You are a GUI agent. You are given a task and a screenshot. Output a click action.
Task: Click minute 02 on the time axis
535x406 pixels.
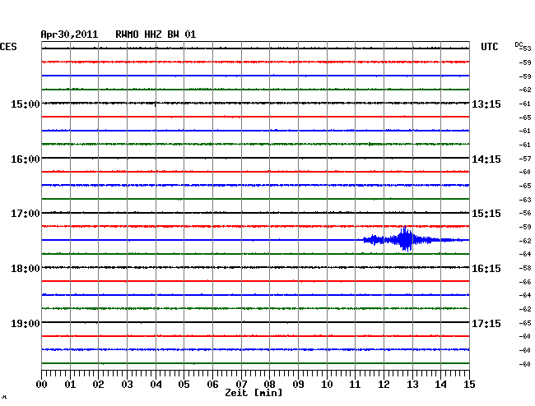click(98, 384)
